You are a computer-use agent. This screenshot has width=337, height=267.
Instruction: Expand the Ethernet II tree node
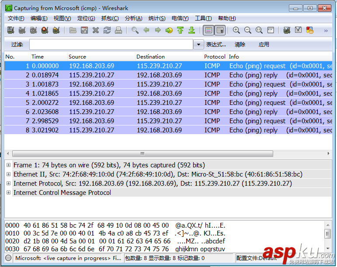tap(8, 174)
